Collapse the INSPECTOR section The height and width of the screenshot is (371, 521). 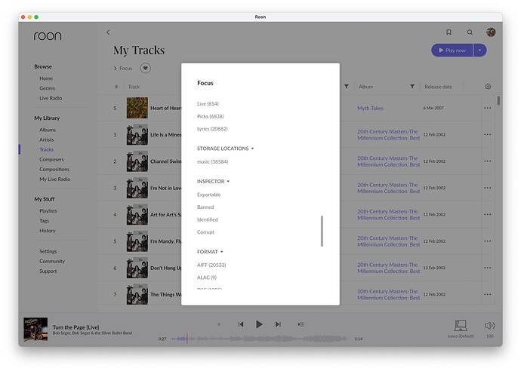point(214,181)
